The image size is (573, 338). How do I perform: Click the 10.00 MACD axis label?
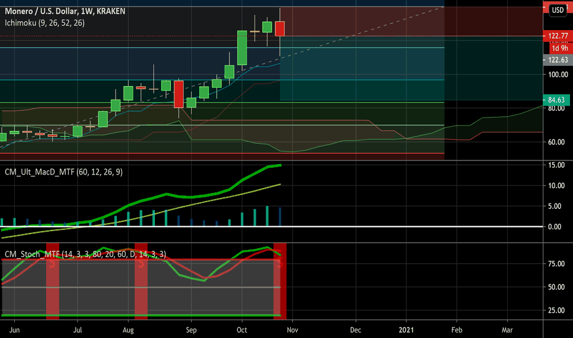[x=556, y=186]
